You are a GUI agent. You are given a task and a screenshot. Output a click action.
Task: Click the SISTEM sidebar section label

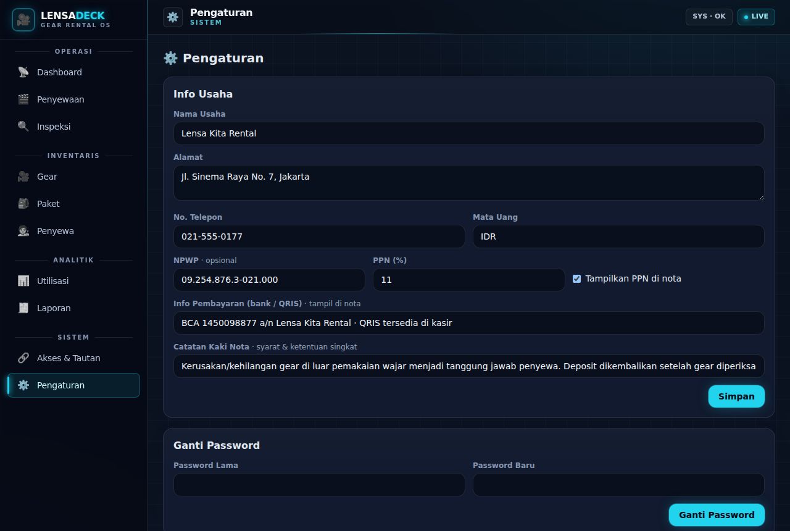pos(73,337)
